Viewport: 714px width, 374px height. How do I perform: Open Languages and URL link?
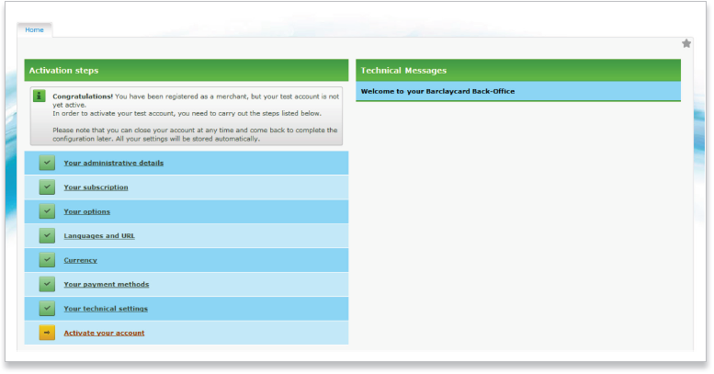[x=99, y=235]
